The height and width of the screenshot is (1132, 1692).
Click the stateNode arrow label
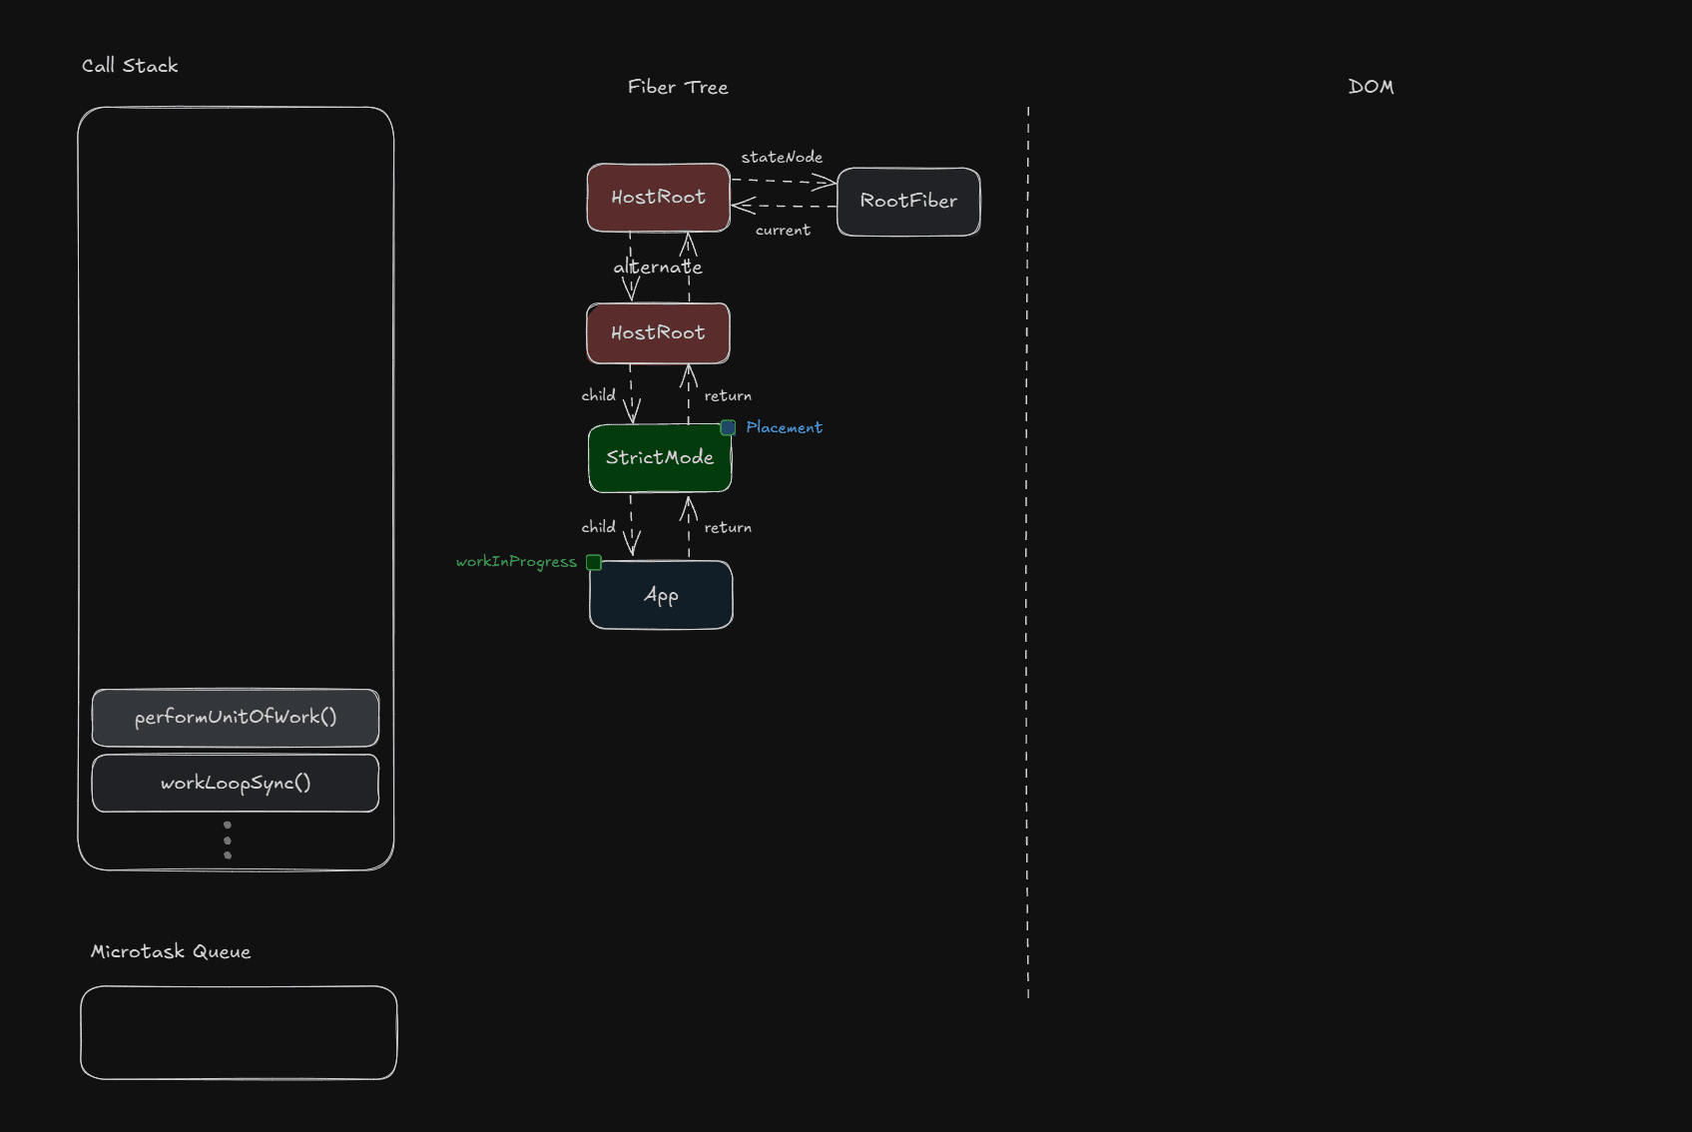782,157
